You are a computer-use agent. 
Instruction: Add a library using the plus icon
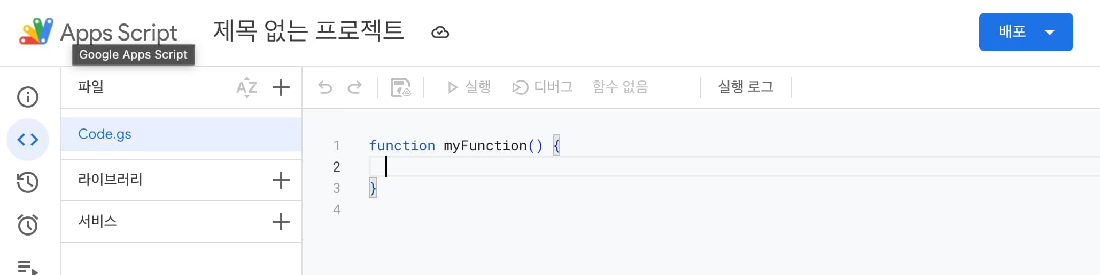coord(281,180)
